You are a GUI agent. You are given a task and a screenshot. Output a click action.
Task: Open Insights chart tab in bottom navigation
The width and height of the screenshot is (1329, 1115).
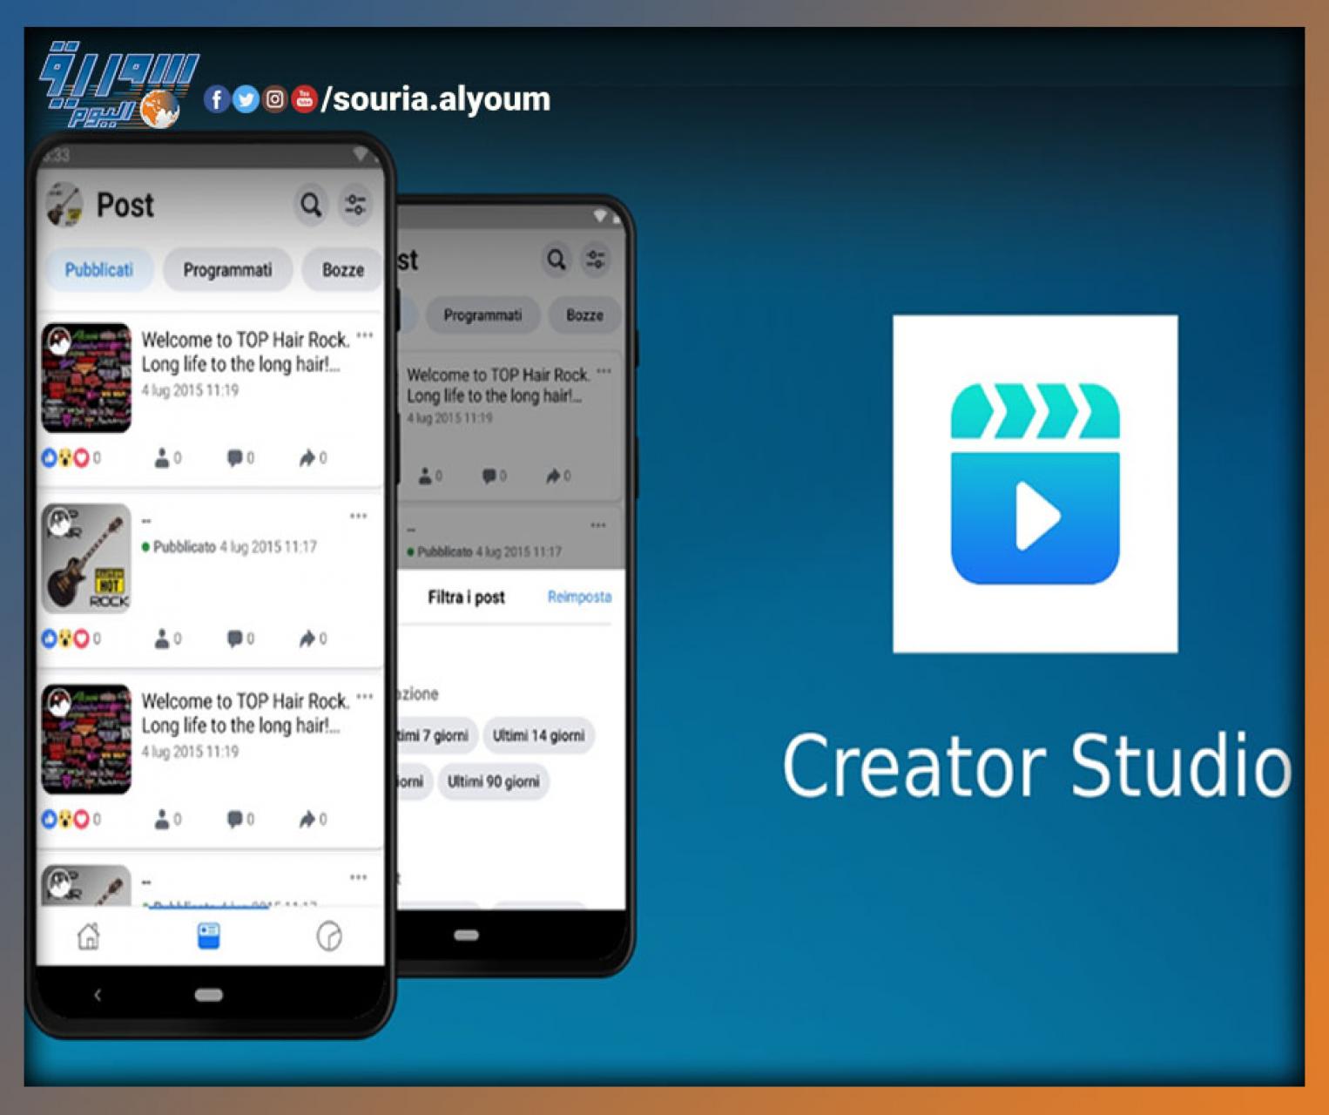click(328, 936)
